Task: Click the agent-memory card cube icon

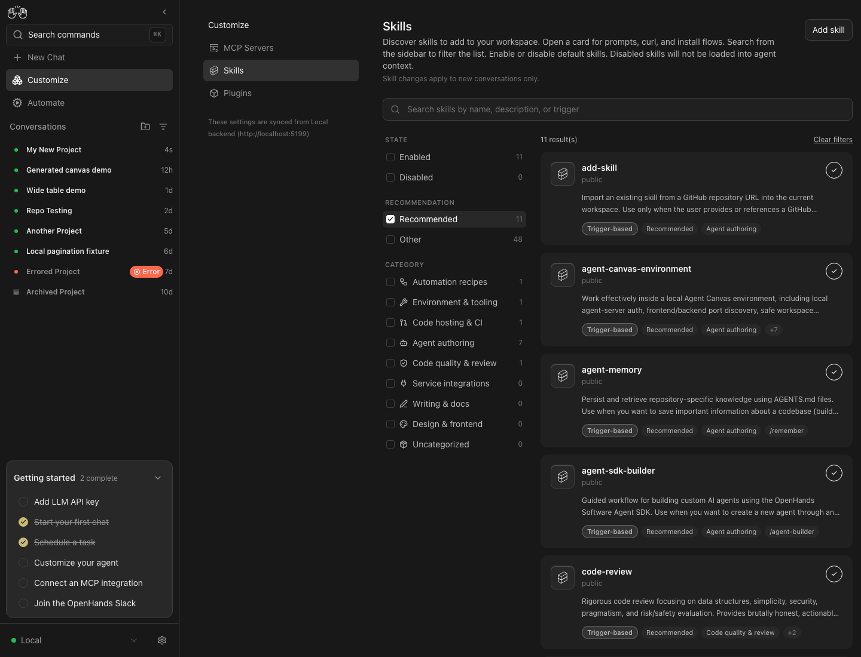Action: click(x=563, y=376)
